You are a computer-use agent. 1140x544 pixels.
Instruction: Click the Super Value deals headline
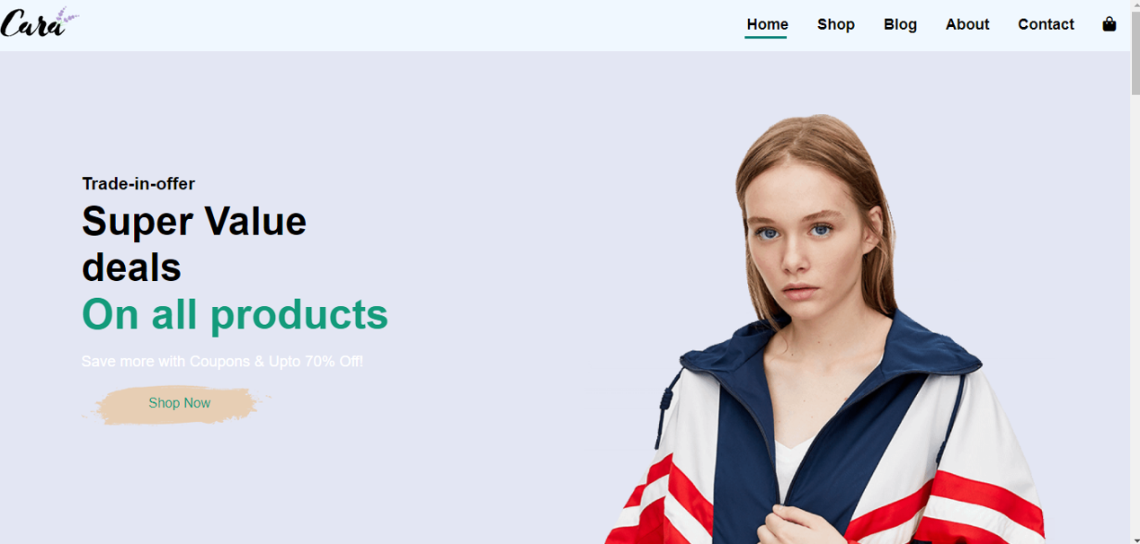click(x=194, y=244)
